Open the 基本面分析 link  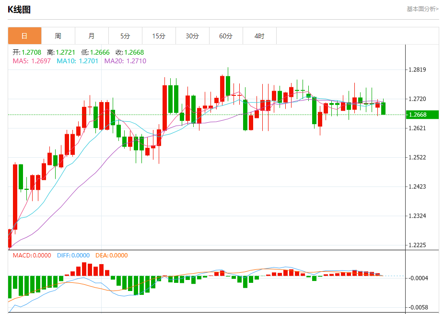coord(422,9)
